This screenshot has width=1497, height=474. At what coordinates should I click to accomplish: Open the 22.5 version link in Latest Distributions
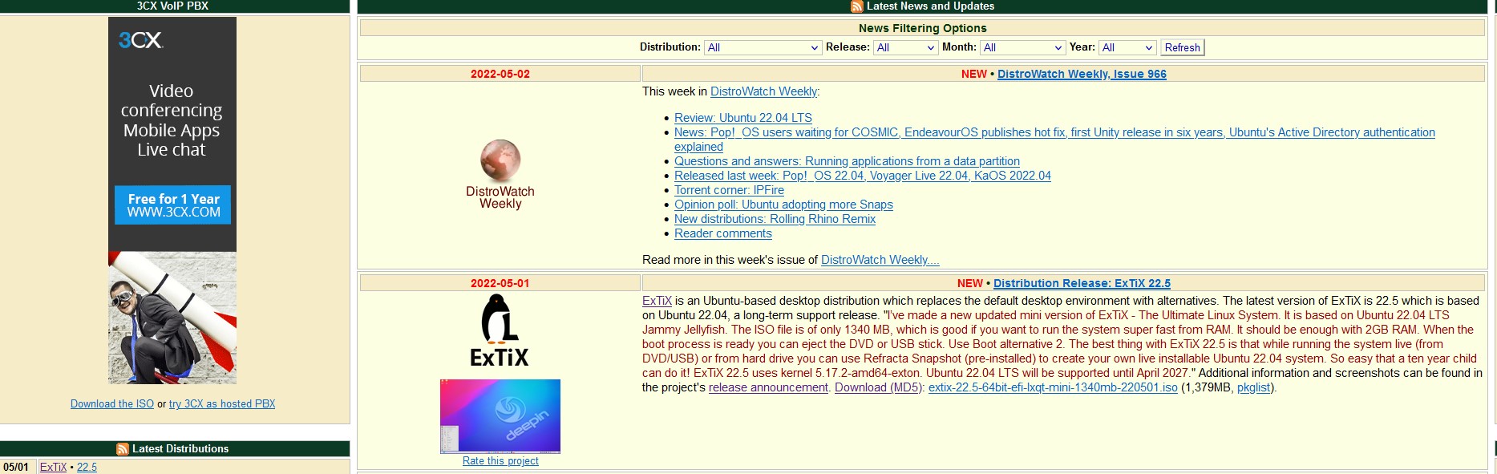coord(87,467)
